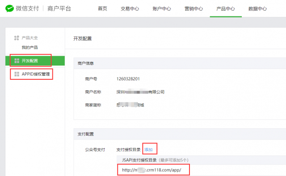Click the 商户名称 label
Screen dimensions: 286x176
pyautogui.click(x=93, y=92)
